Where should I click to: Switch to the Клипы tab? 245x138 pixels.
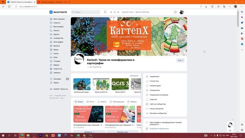pyautogui.click(x=102, y=102)
